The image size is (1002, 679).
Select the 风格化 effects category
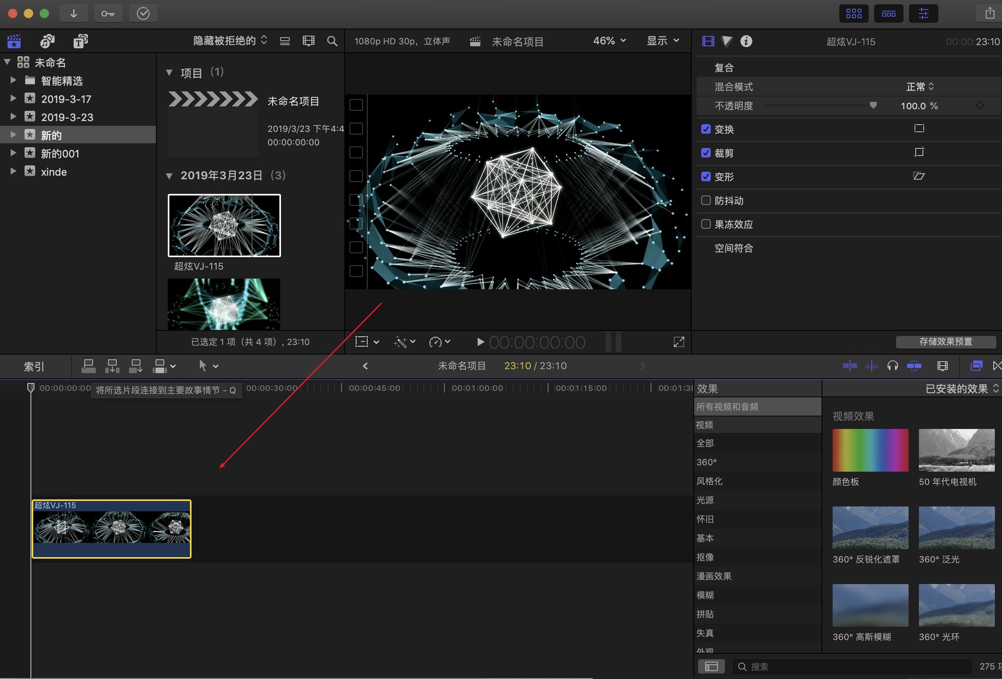757,481
